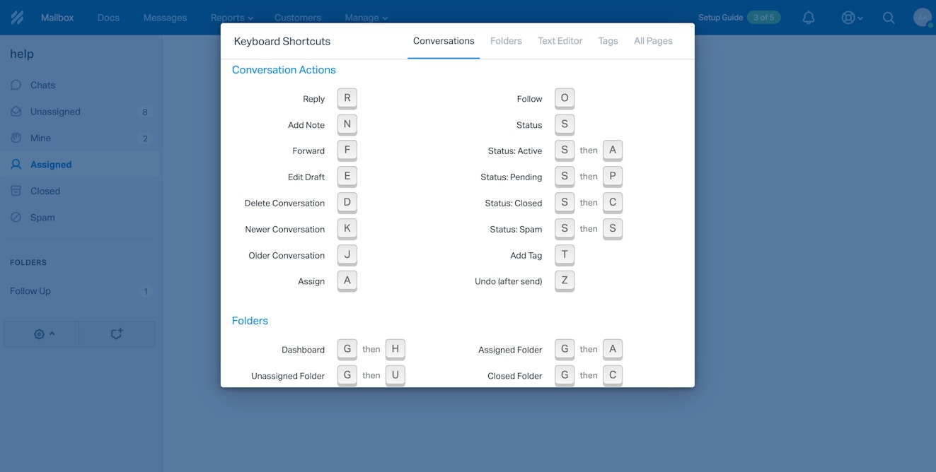Click the new conversation icon in sidebar

(117, 334)
